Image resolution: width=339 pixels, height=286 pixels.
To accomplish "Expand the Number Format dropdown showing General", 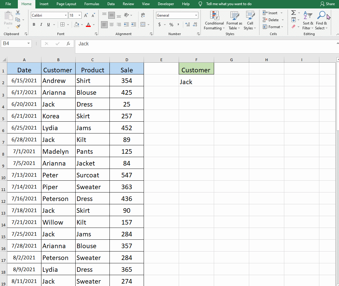I will [x=197, y=15].
